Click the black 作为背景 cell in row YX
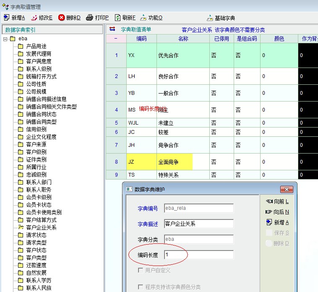The width and height of the screenshot is (318, 292). [x=308, y=55]
